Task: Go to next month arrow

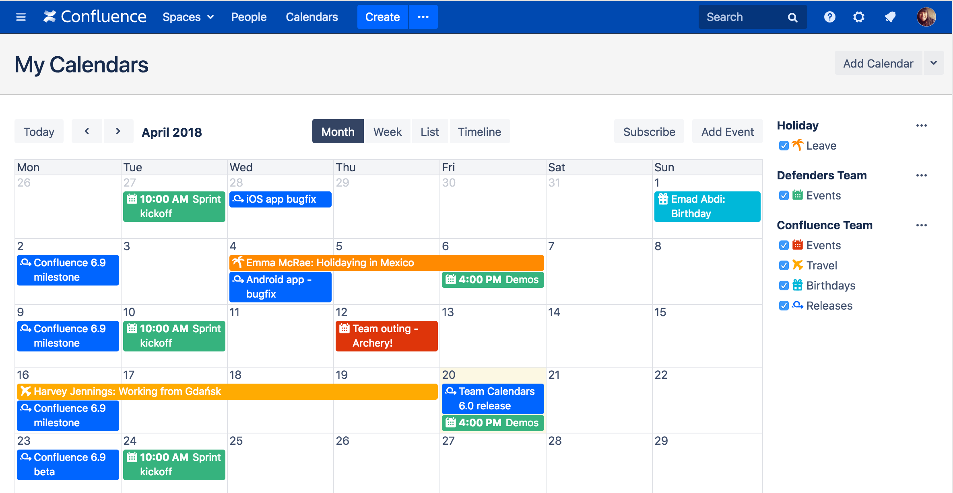Action: [x=118, y=131]
